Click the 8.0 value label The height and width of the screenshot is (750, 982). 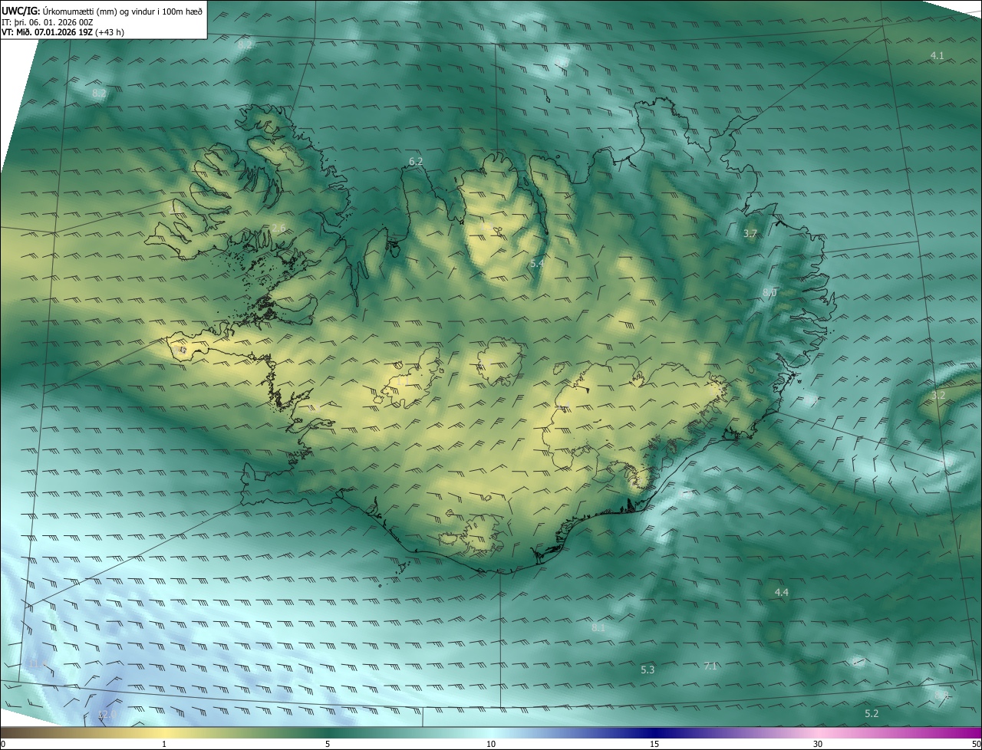[x=769, y=293]
